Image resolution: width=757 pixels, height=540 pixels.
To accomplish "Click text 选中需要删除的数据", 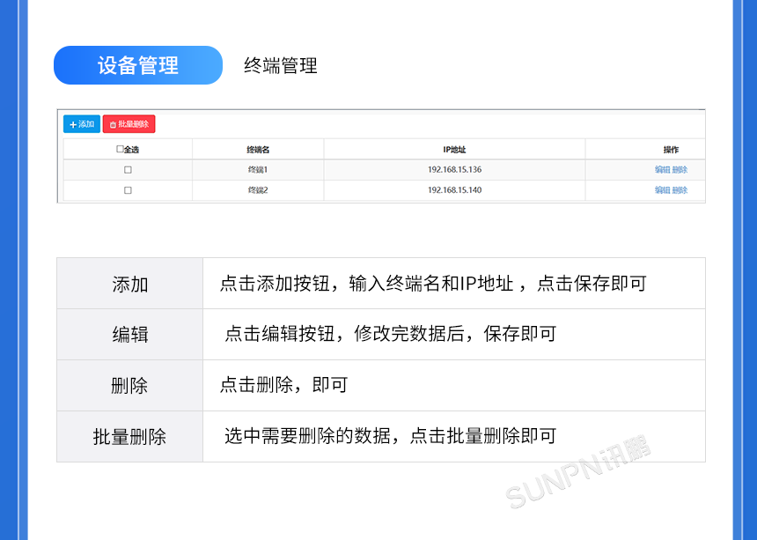I will pyautogui.click(x=307, y=436).
